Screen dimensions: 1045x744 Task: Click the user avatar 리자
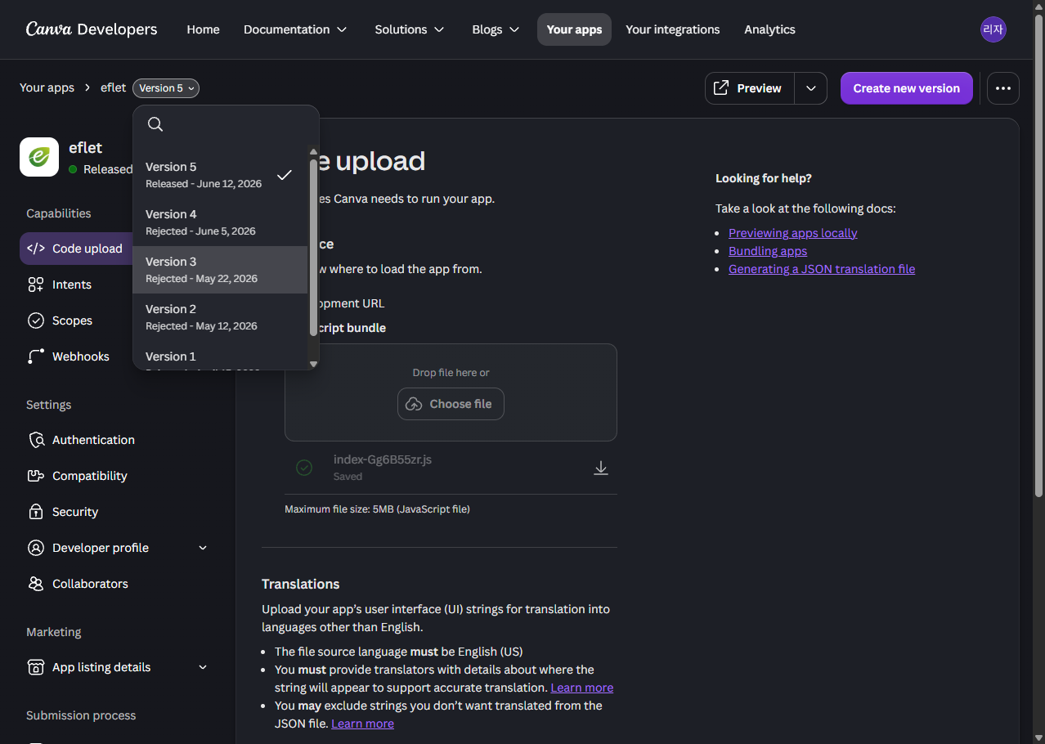993,29
